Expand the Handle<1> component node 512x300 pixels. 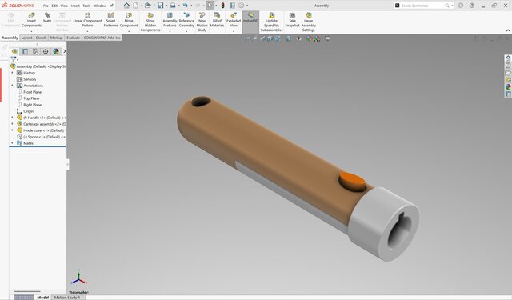coord(13,118)
